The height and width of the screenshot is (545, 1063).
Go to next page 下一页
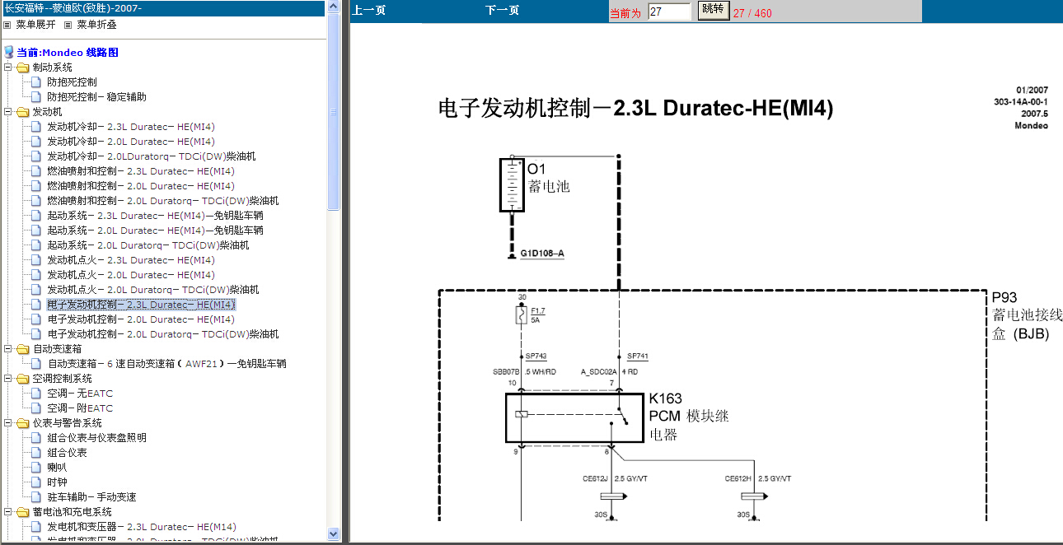point(502,12)
